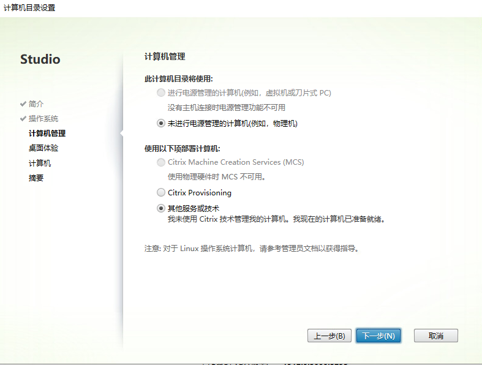Select the 计算机管理 step in sidebar
Viewport: 482px width, 365px height.
47,133
